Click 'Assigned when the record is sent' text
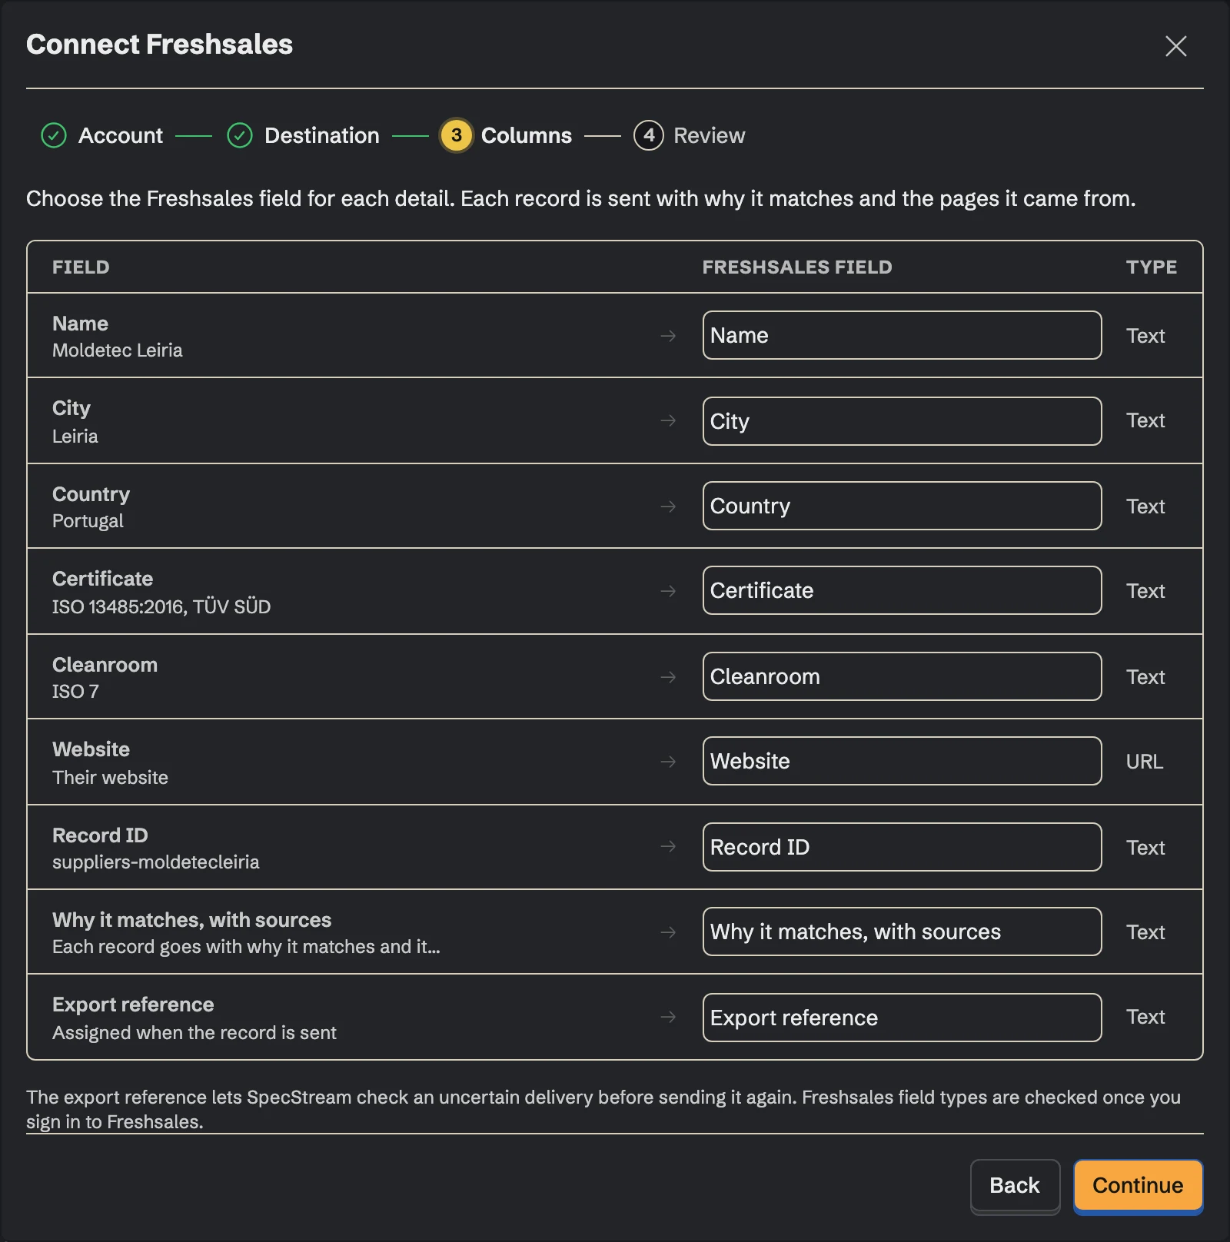1230x1242 pixels. point(194,1033)
